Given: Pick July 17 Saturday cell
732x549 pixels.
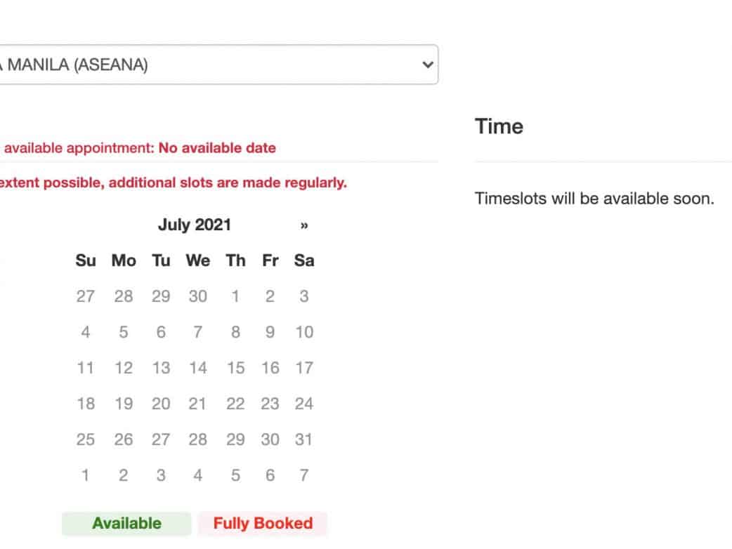Looking at the screenshot, I should (303, 368).
